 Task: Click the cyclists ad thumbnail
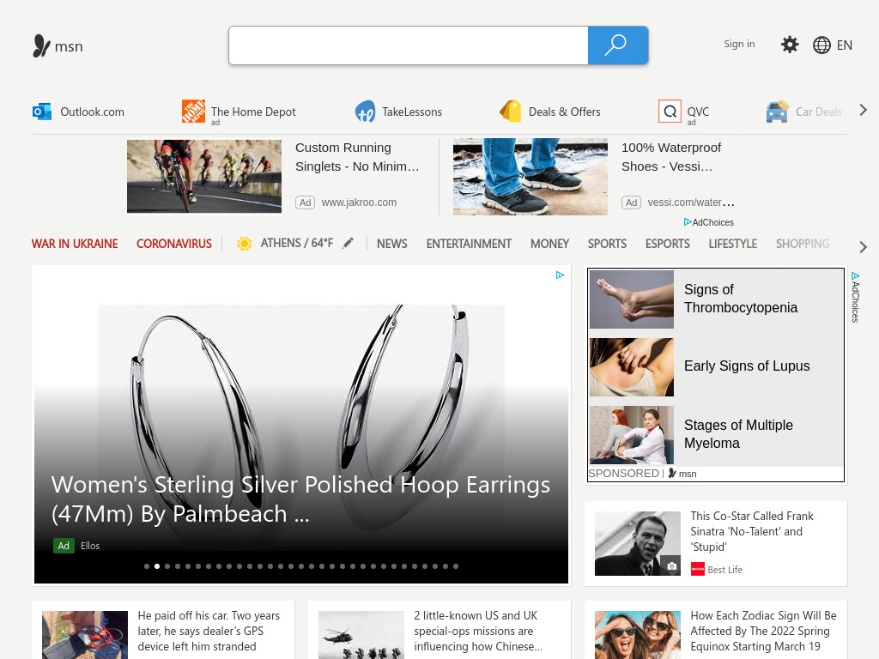coord(204,176)
